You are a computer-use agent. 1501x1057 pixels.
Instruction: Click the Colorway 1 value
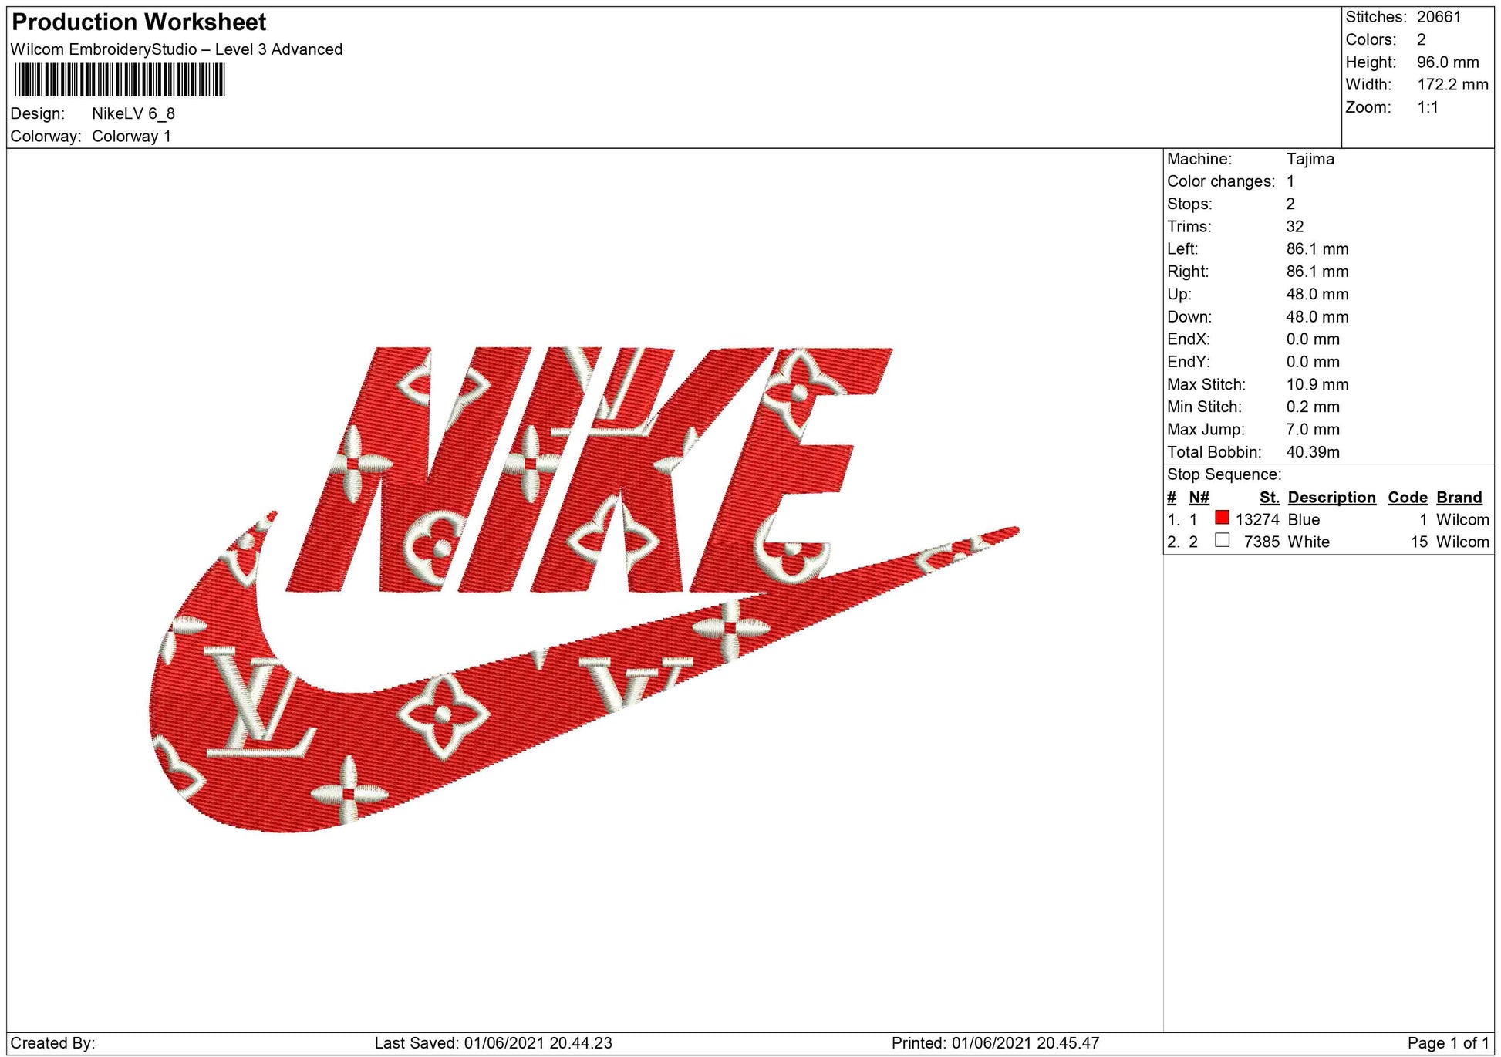131,137
